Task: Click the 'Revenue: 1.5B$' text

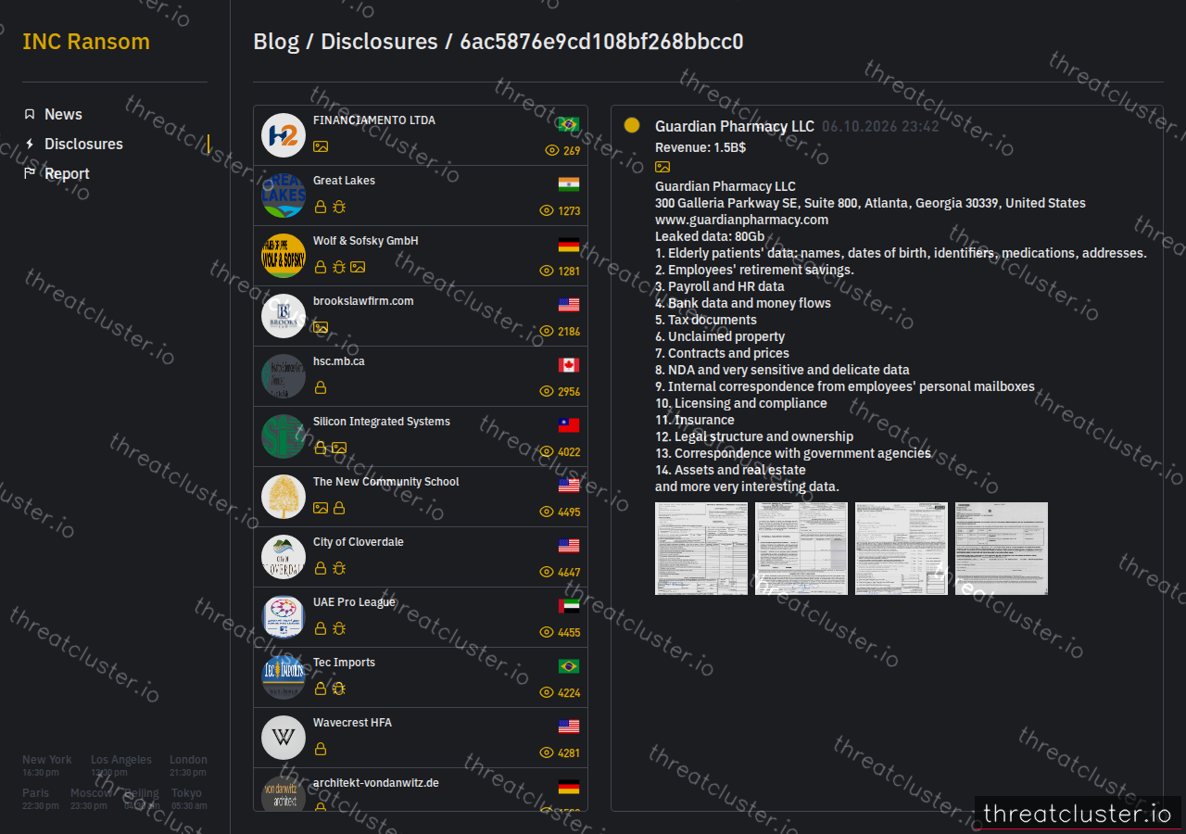Action: click(700, 147)
